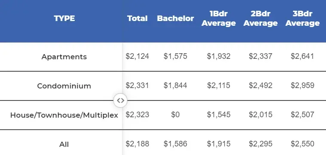The width and height of the screenshot is (326, 155).
Task: Click the Condominium row label
Action: coord(64,86)
